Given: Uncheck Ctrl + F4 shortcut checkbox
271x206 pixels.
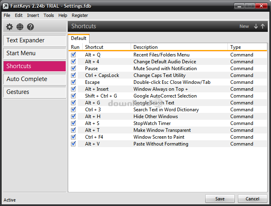Looking at the screenshot, I should point(73,137).
